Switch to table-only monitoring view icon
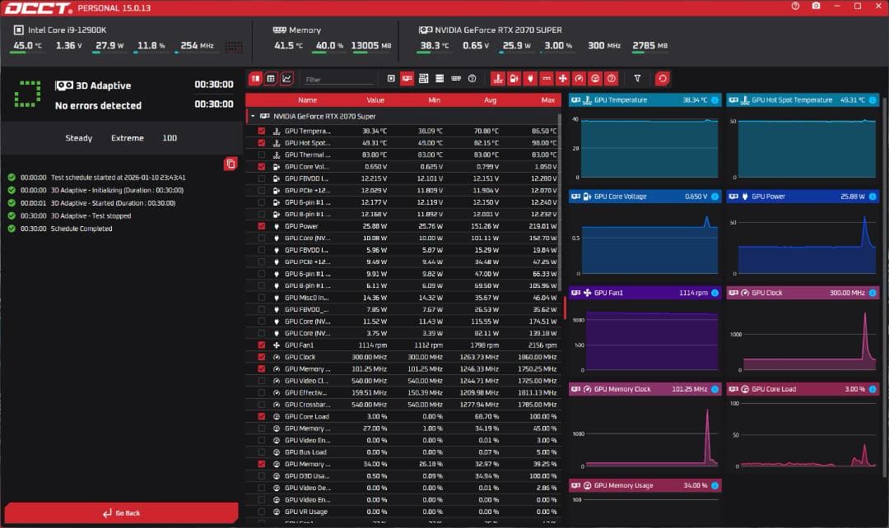The image size is (889, 528). coord(271,79)
